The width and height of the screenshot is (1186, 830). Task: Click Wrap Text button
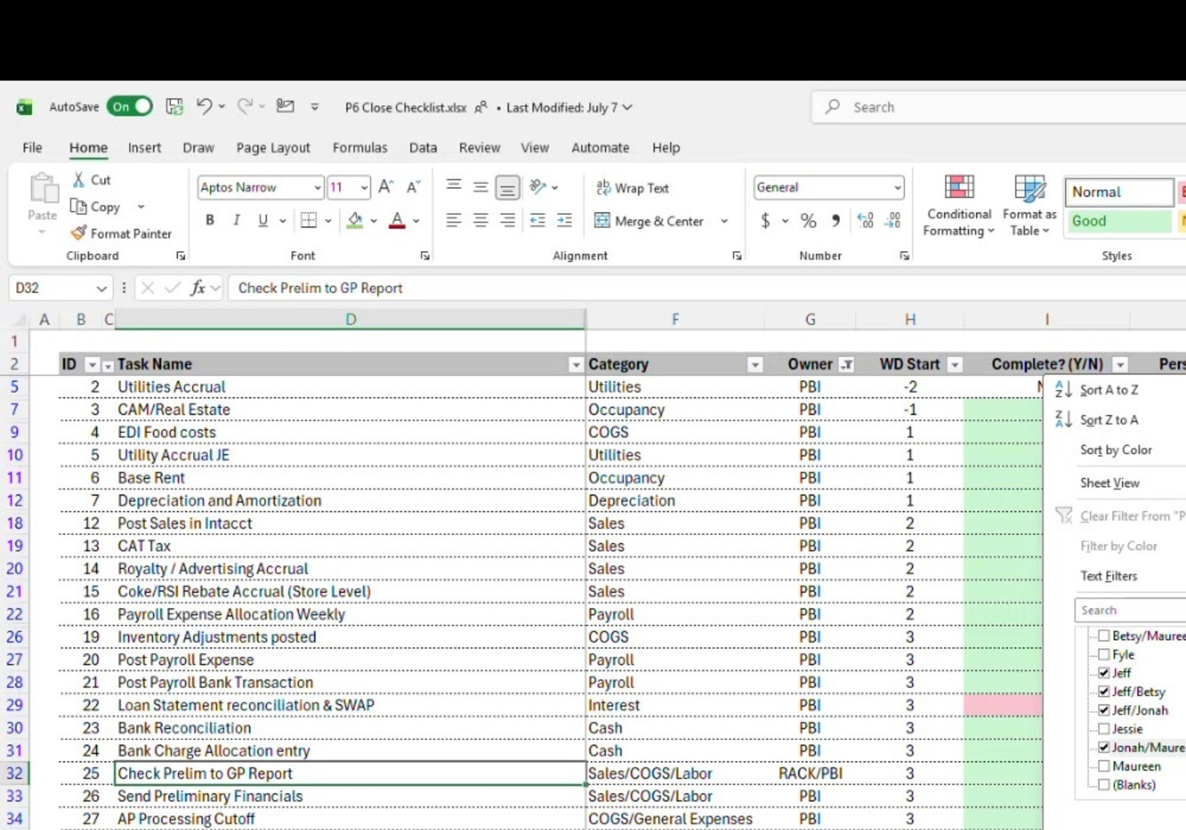point(633,188)
